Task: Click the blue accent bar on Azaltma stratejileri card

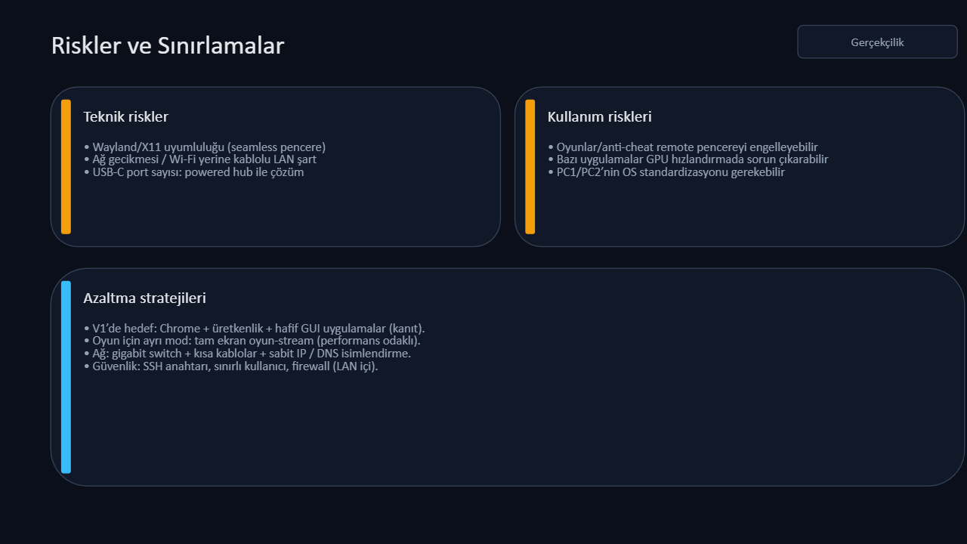Action: 66,377
